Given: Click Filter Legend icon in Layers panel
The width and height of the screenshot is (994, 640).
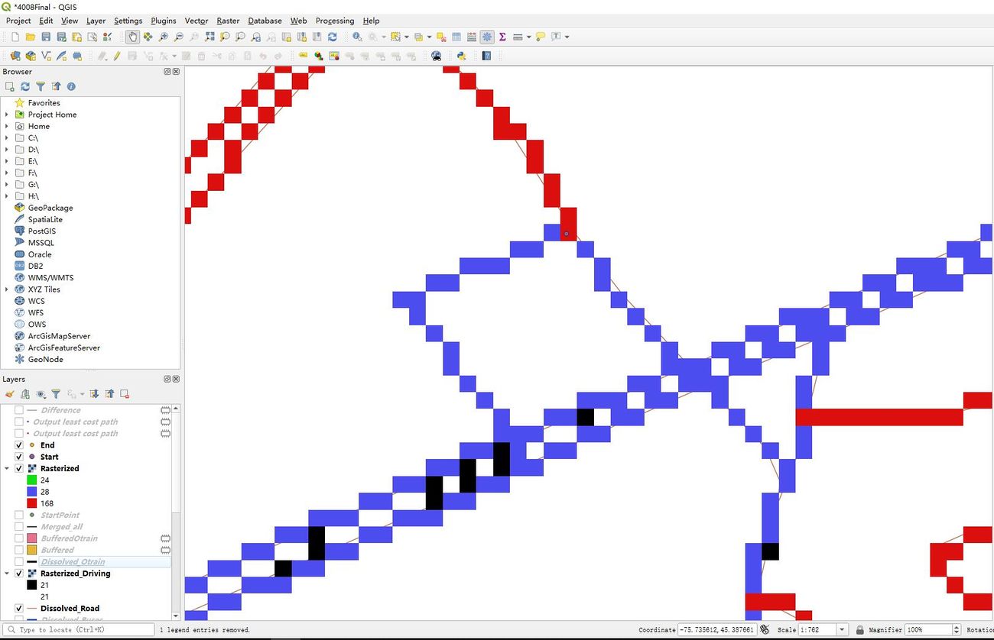Looking at the screenshot, I should [56, 394].
